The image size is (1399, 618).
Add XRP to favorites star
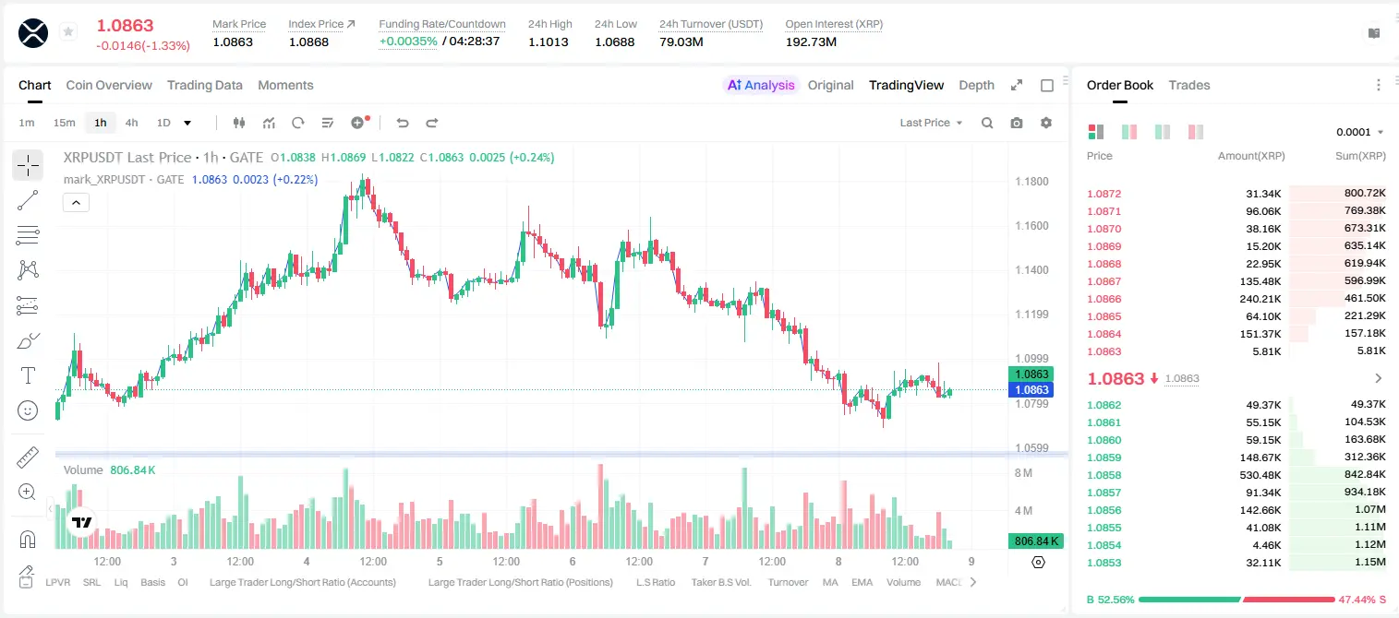pos(68,32)
